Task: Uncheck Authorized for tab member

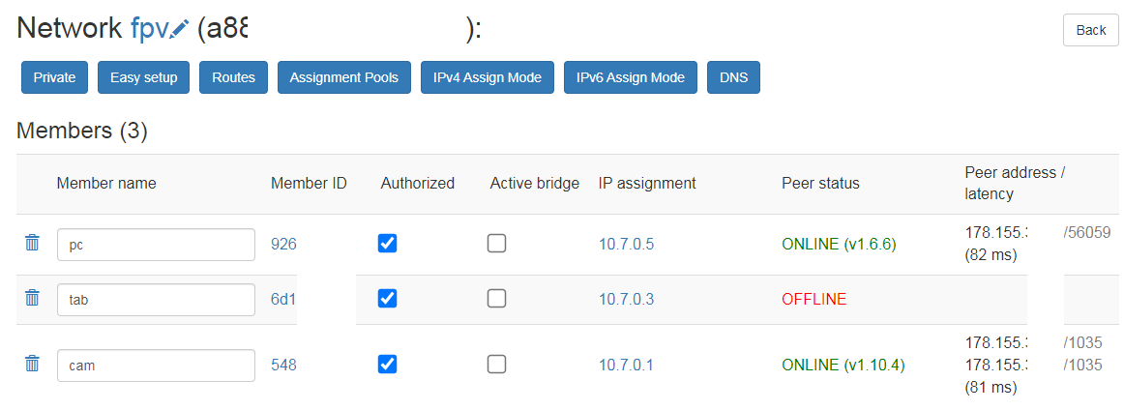Action: click(x=387, y=298)
